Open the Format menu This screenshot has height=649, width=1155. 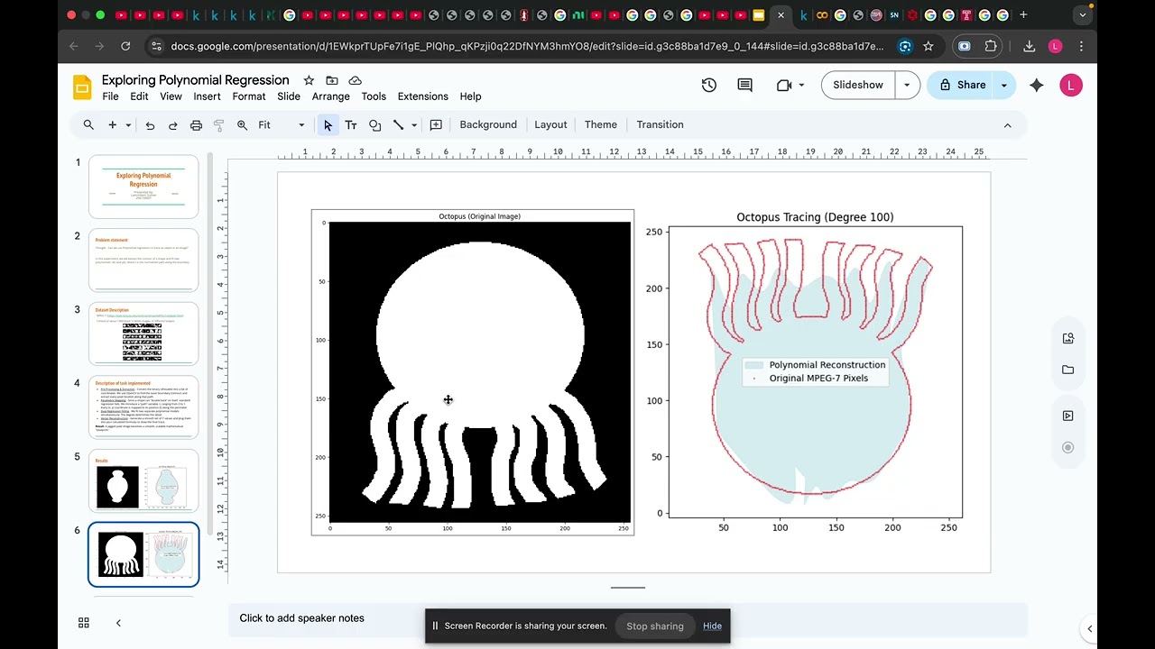pos(249,96)
